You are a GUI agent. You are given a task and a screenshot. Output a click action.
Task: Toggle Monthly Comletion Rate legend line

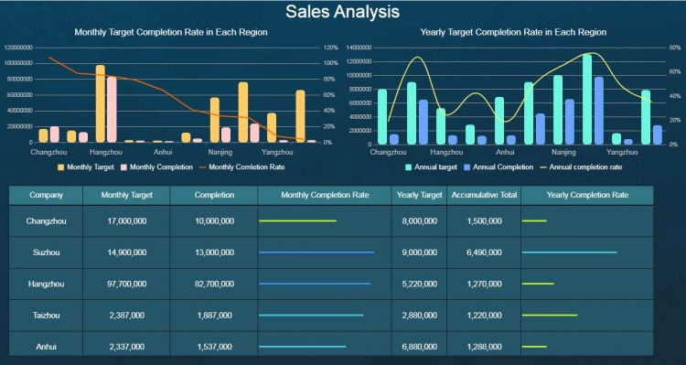point(202,167)
